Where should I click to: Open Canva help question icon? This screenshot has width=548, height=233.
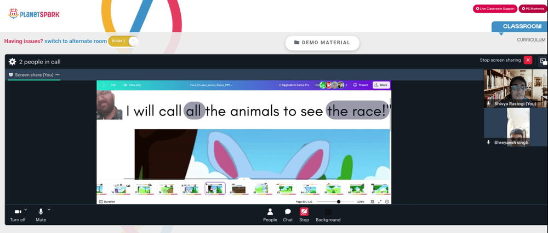pos(387,202)
